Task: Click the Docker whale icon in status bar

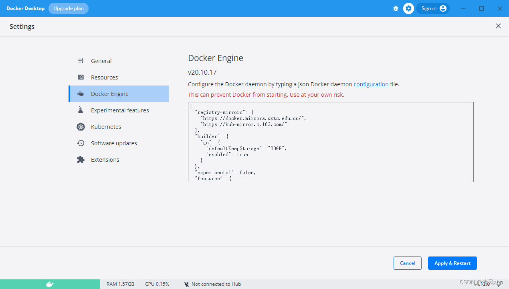Action: (x=50, y=284)
